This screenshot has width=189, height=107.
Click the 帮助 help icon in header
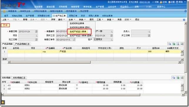pyautogui.click(x=177, y=2)
